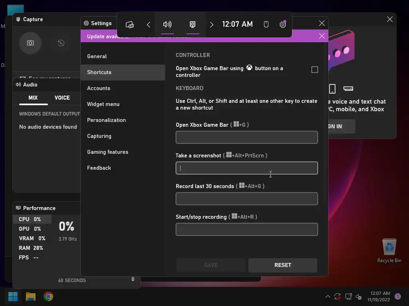Open File Explorer from the taskbar

point(31,296)
